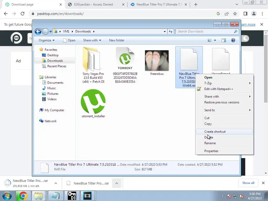Image resolution: width=268 pixels, height=201 pixels.
Task: Switch to the NewBlue Titler Pro Chrome tab
Action: (159, 4)
